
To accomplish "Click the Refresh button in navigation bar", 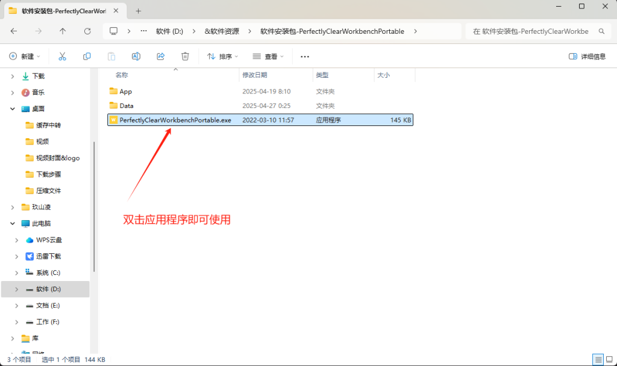I will click(87, 31).
